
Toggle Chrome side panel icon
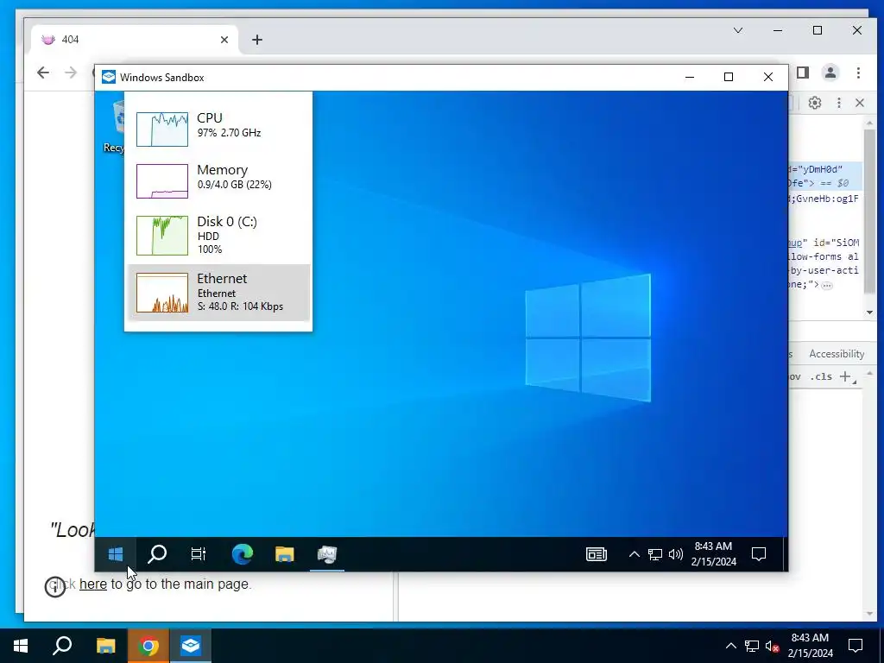(803, 73)
